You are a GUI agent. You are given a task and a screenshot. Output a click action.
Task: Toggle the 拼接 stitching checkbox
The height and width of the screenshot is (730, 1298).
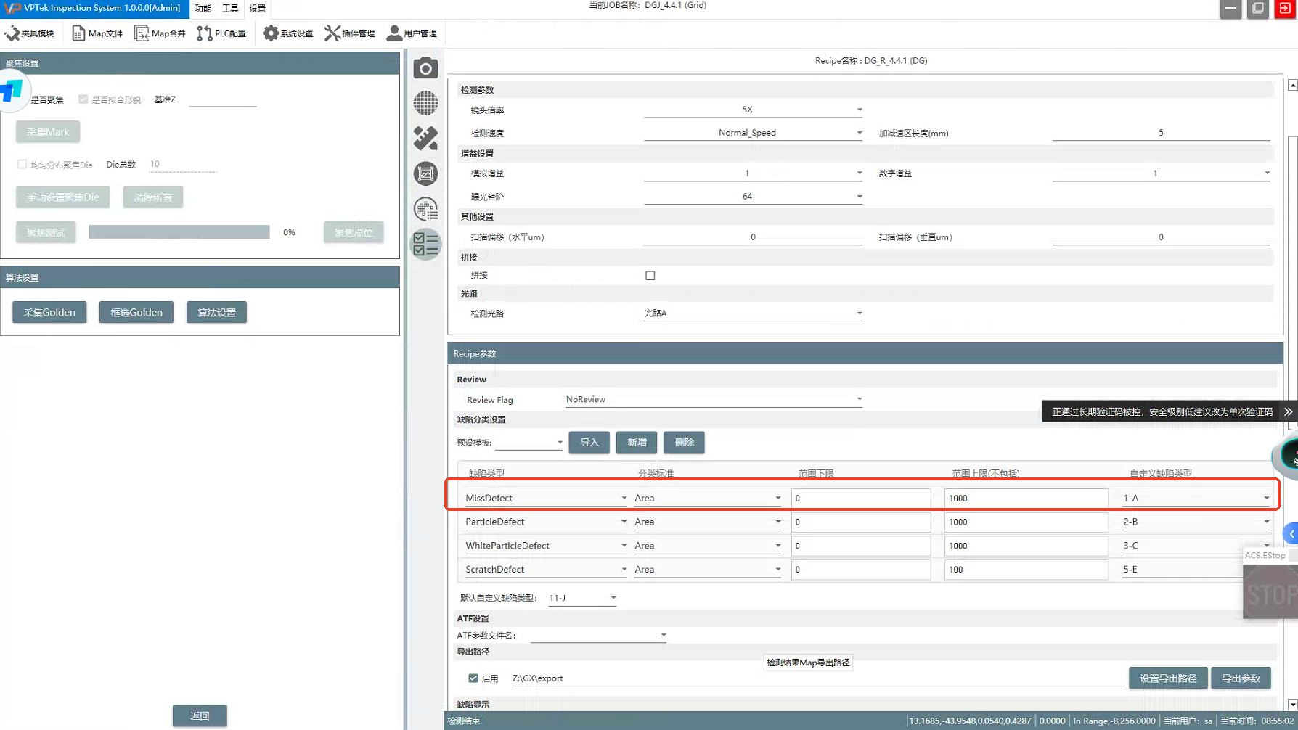click(x=650, y=276)
